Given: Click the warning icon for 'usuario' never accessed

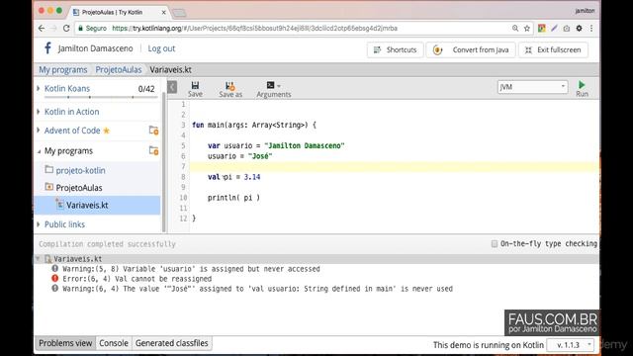Looking at the screenshot, I should coord(55,268).
